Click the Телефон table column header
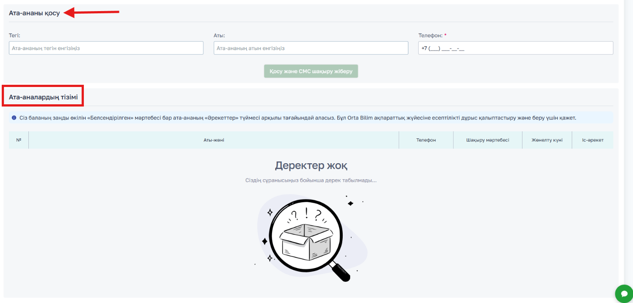The height and width of the screenshot is (303, 633). point(426,140)
